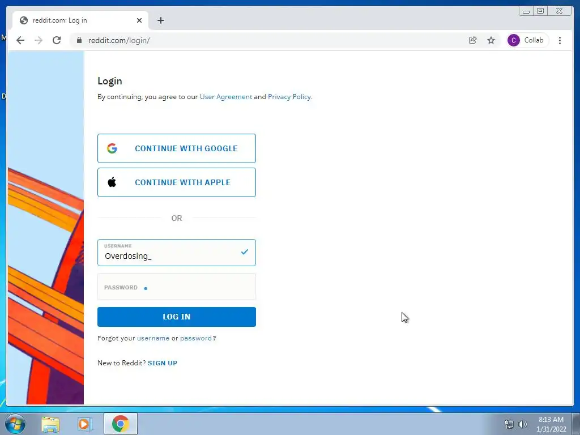Click the taskbar clock showing 8:13 AM
Image resolution: width=580 pixels, height=435 pixels.
551,424
